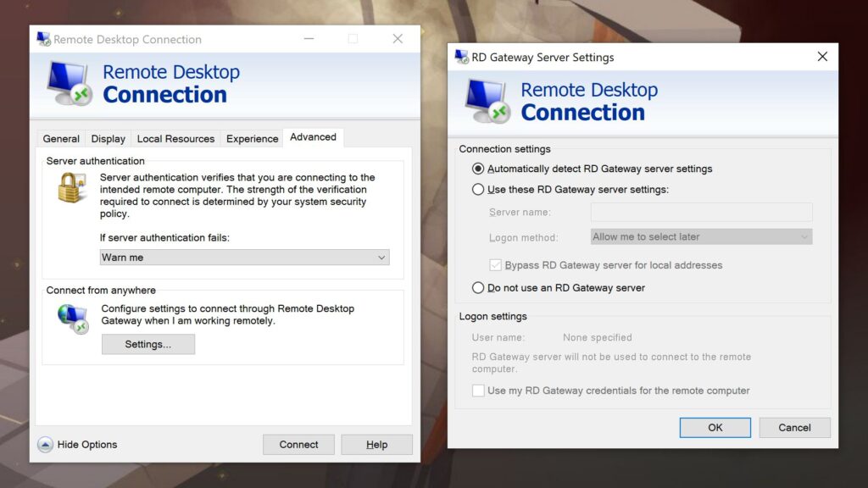Click the RD Gateway Server Settings title bar icon

pyautogui.click(x=462, y=57)
